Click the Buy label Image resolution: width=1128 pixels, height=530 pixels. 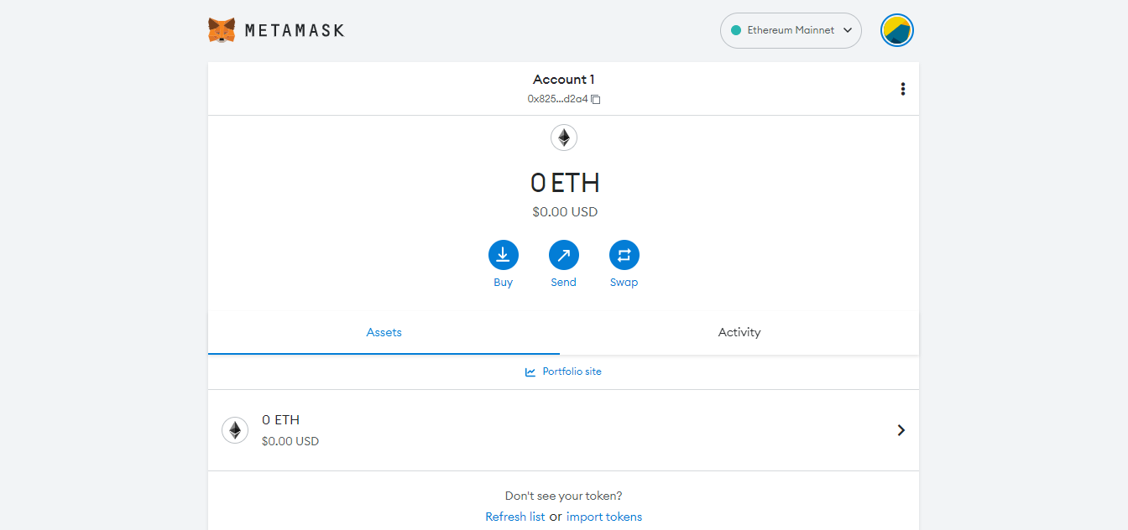point(504,283)
